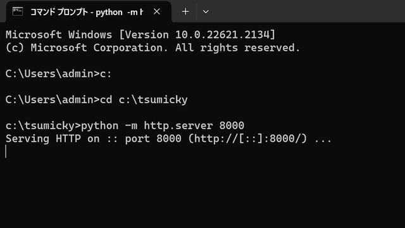Select the コマンド プロンプト - python tab
The image size is (405, 228).
click(x=89, y=12)
